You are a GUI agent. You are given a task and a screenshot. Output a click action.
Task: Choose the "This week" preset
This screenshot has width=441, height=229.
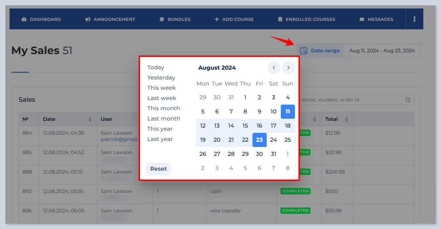click(162, 88)
